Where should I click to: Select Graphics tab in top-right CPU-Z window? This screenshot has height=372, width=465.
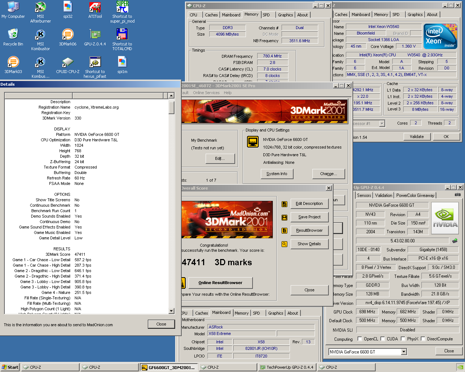click(415, 15)
